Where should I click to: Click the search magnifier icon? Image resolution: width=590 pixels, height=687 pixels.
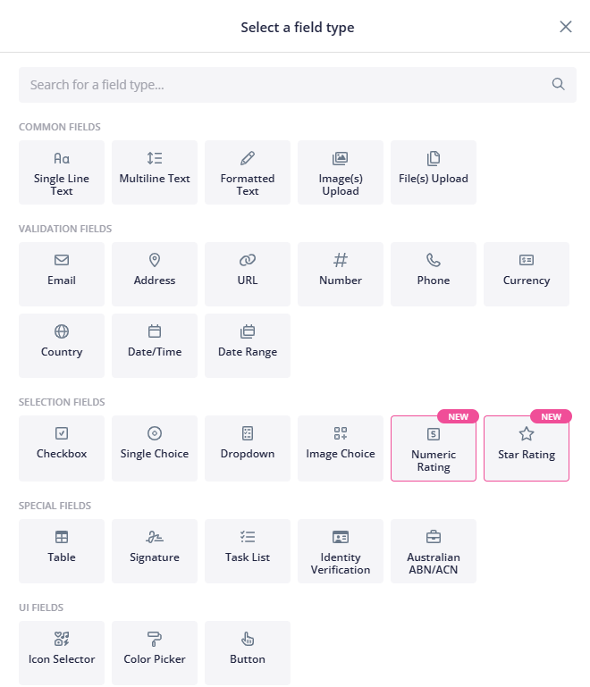[559, 85]
